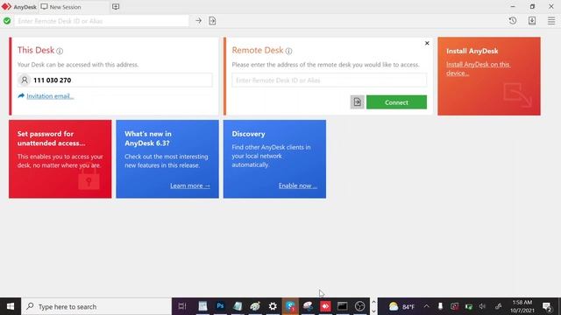Viewport: 561px width, 315px height.
Task: Click the green connection status check icon
Action: click(7, 21)
